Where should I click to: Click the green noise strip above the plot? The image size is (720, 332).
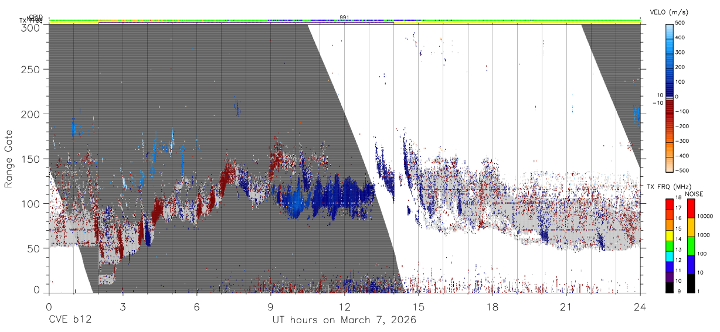(344, 20)
